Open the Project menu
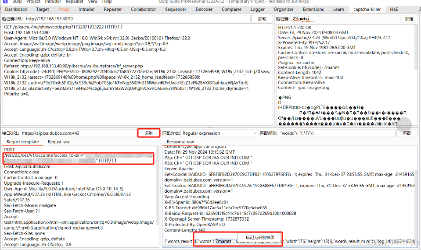This screenshot has height=250, width=421. pyautogui.click(x=33, y=1)
